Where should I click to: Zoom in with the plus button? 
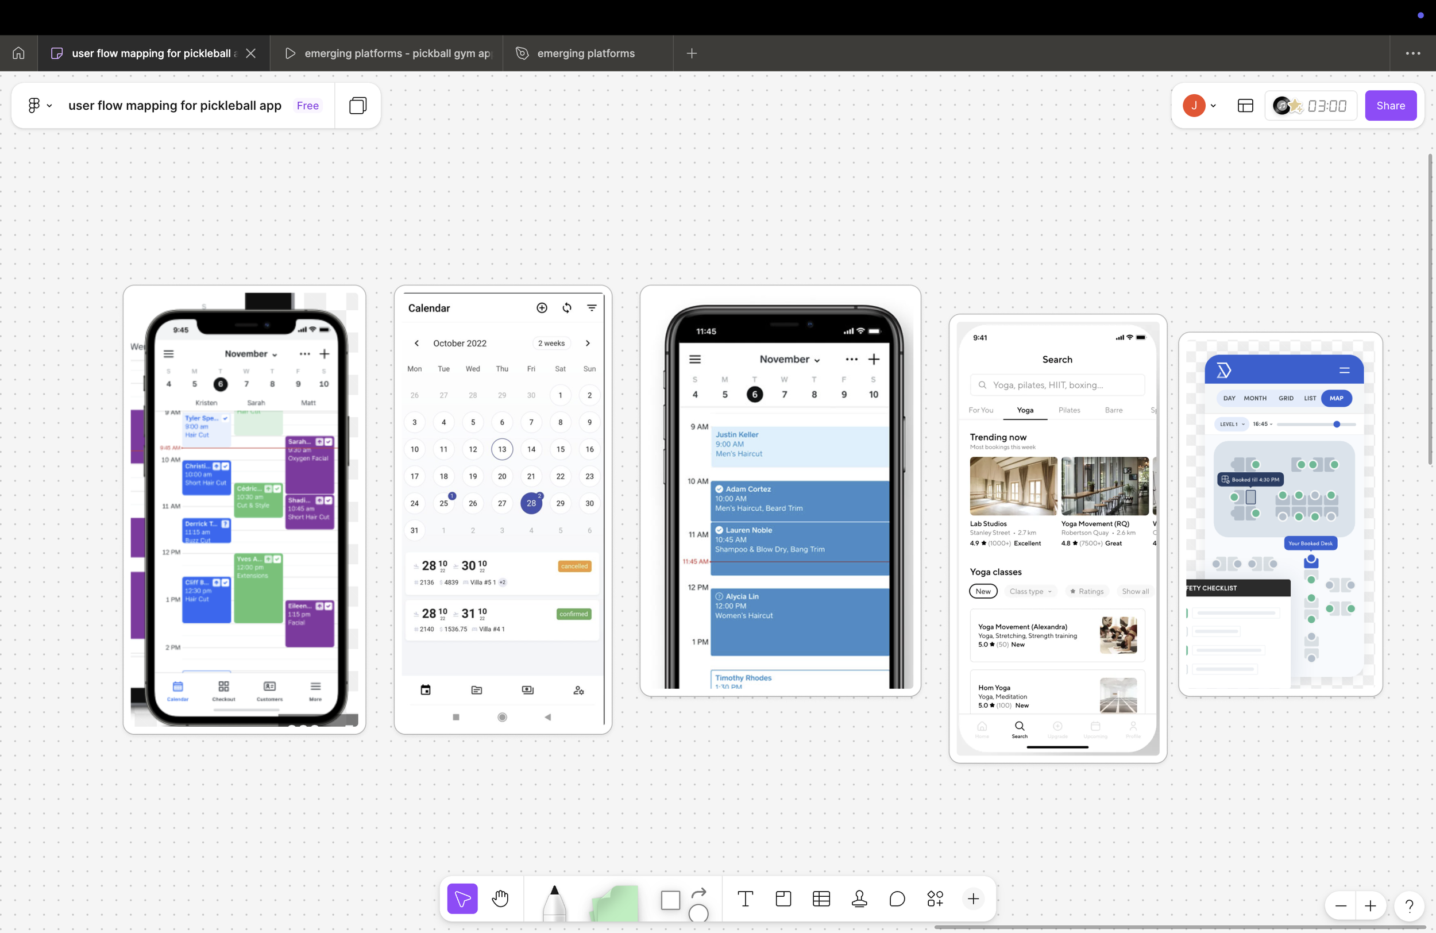[1371, 906]
